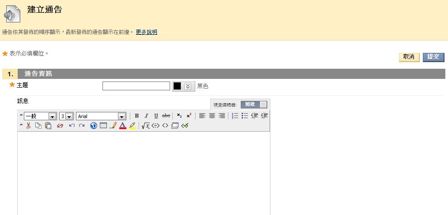This screenshot has height=215, width=448.
Task: Insert a table into the message
Action: click(x=103, y=126)
